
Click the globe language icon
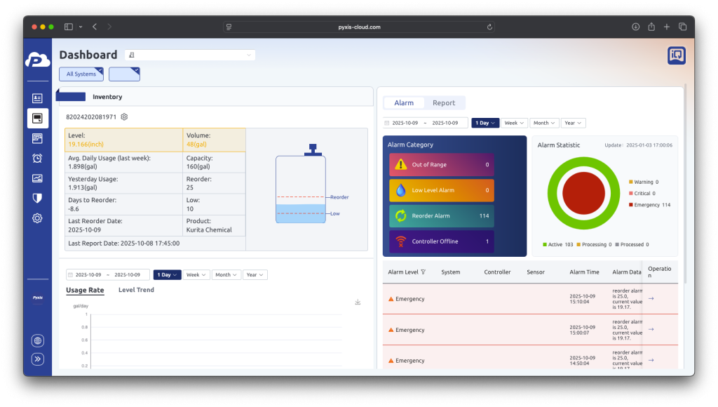tap(37, 341)
